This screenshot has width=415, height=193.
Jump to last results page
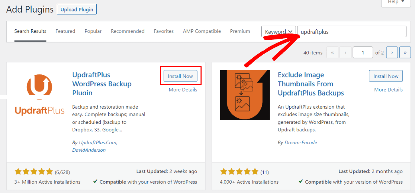point(405,53)
